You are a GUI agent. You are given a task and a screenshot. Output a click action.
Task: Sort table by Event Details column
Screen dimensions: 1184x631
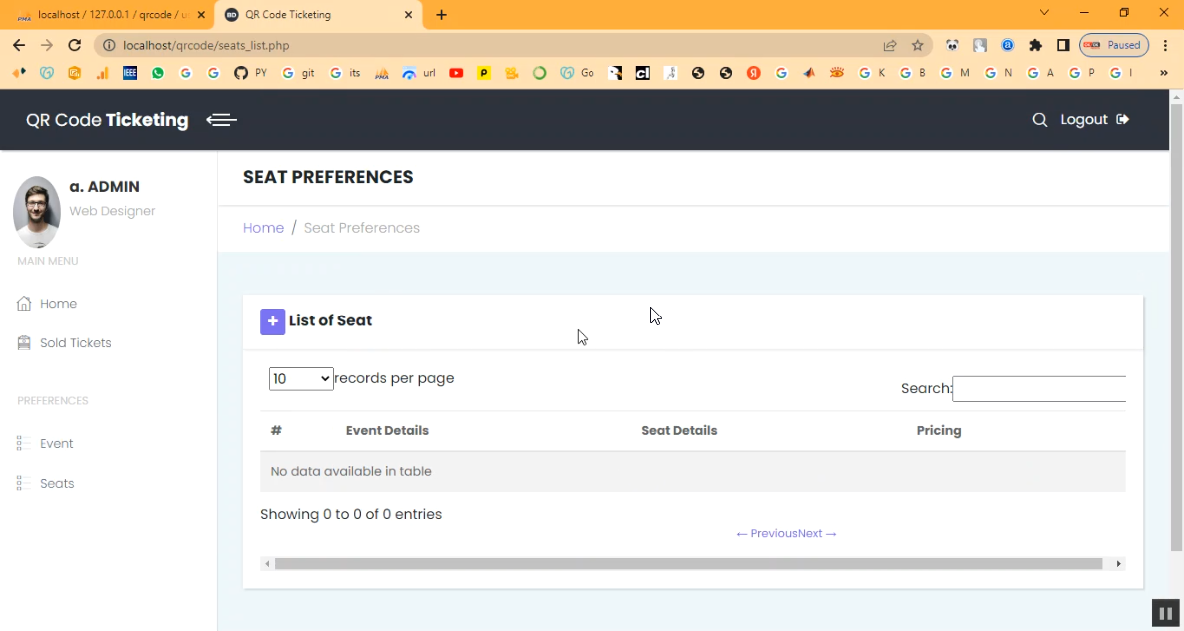(387, 431)
